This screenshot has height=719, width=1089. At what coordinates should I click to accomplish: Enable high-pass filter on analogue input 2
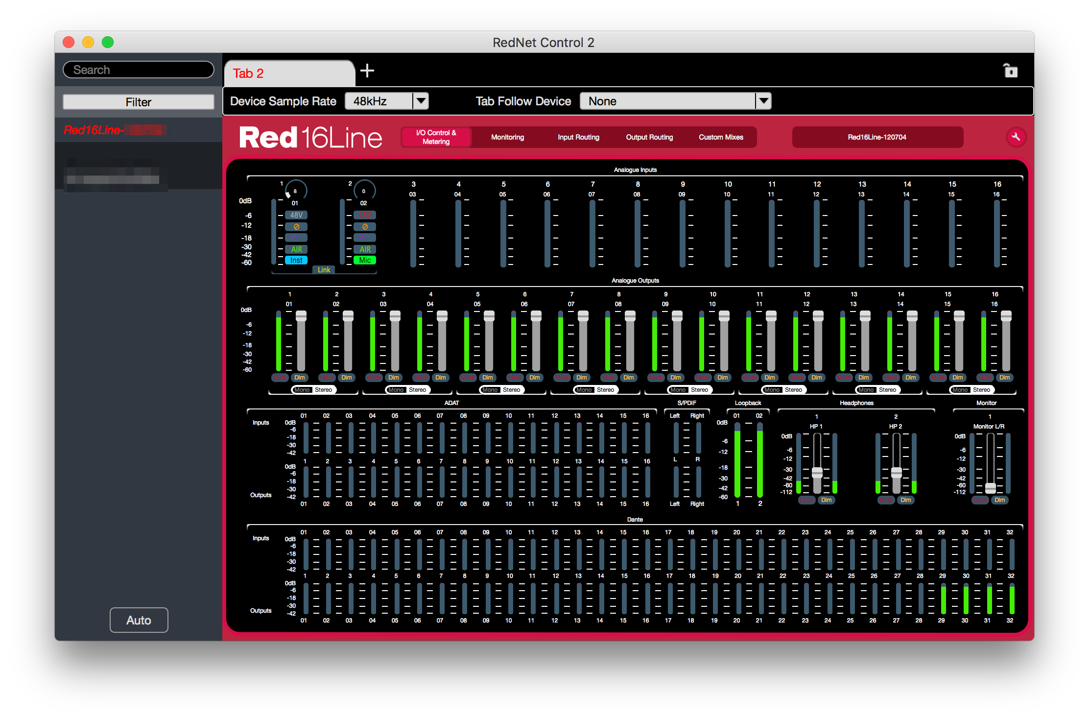coord(365,238)
